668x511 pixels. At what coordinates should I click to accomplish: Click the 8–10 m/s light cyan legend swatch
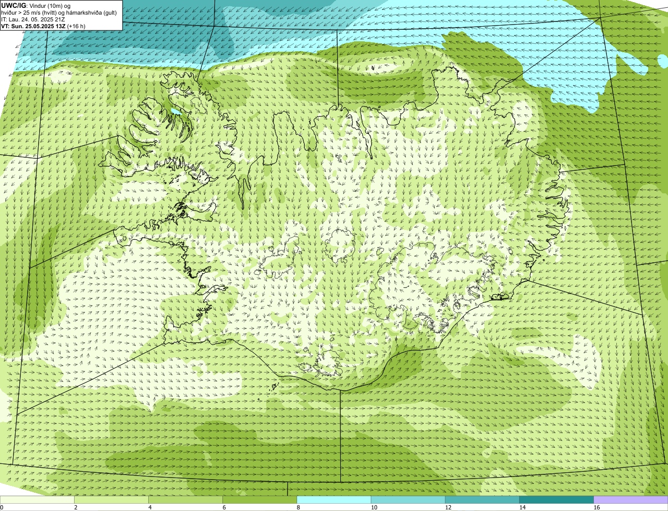pyautogui.click(x=334, y=500)
